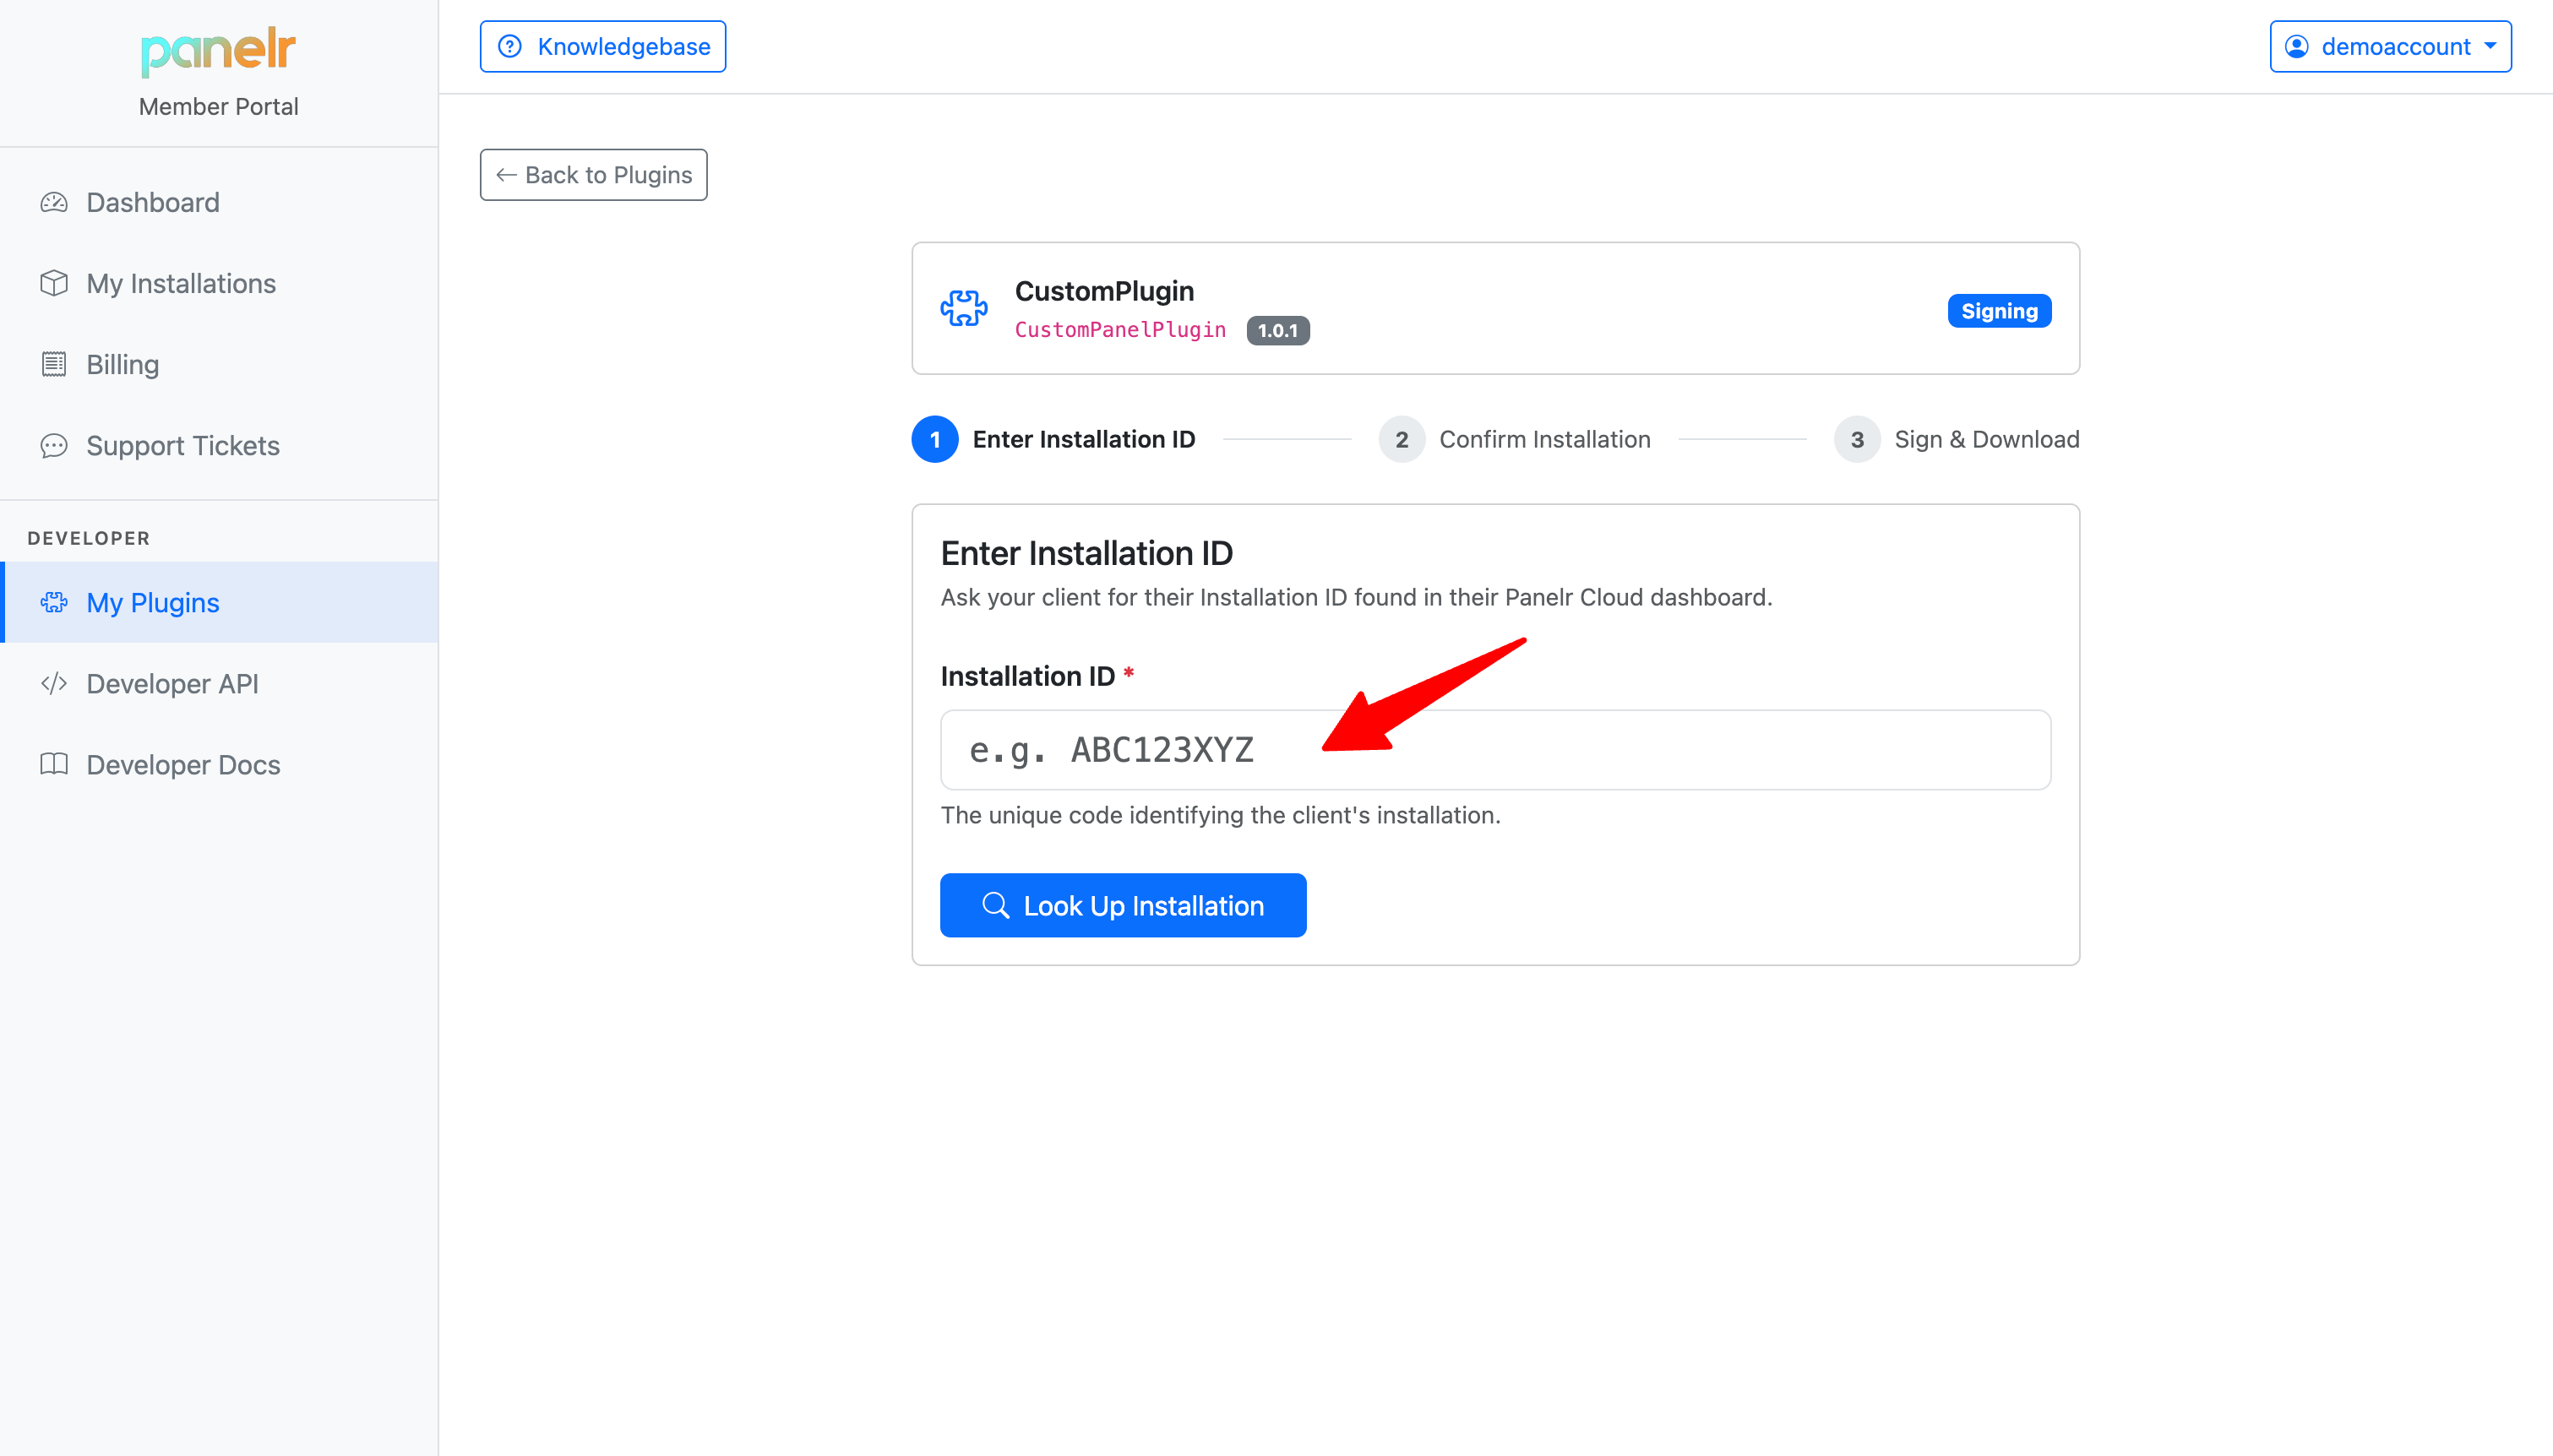Click the magnifier icon on Look Up button
This screenshot has width=2553, height=1456.
pos(995,906)
